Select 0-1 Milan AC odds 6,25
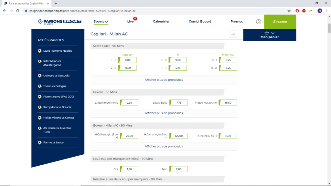The image size is (331, 186). click(x=228, y=60)
